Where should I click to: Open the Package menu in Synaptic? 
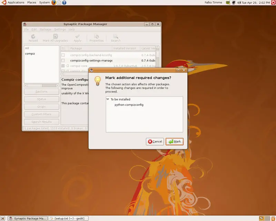tap(46, 29)
